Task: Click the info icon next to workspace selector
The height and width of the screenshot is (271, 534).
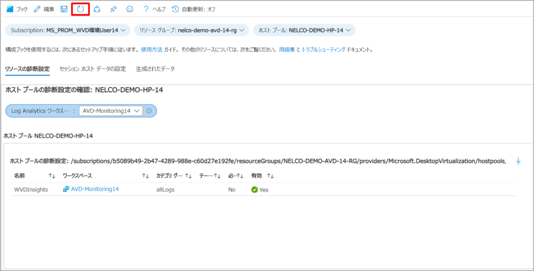Action: coord(149,111)
